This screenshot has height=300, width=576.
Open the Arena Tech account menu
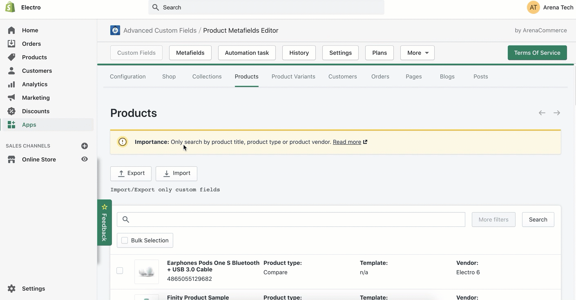coord(550,7)
